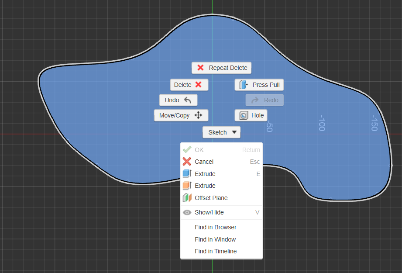Click the Press Pull icon
The image size is (402, 273).
tap(244, 84)
